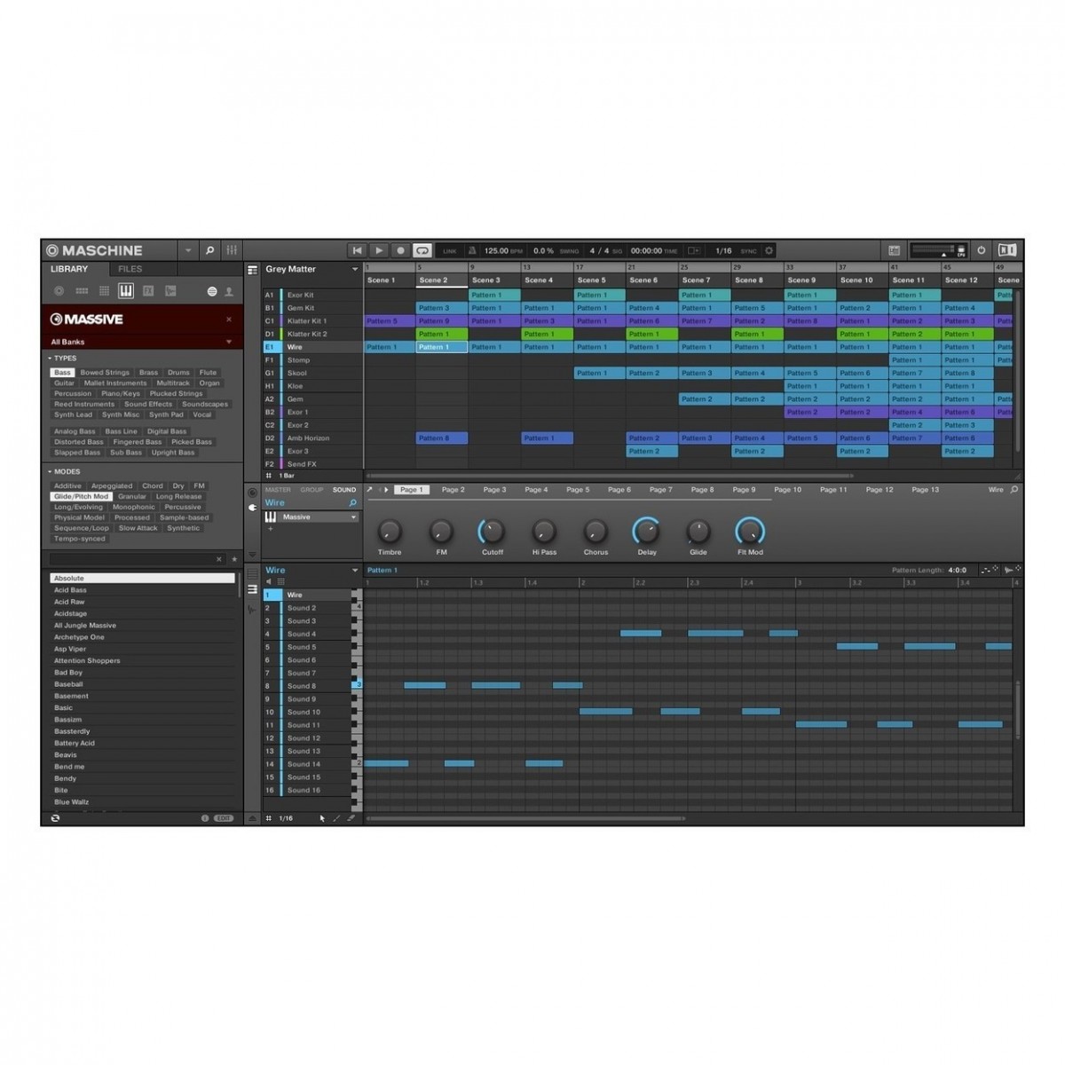Select the Effects FX icon
1065x1065 pixels.
click(148, 291)
